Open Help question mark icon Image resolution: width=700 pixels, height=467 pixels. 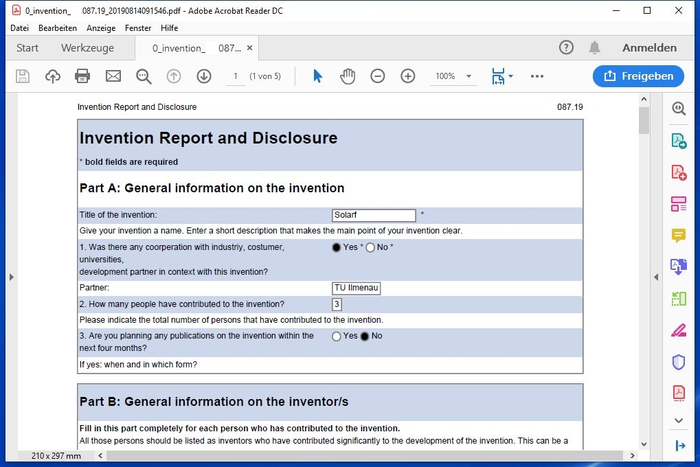point(566,47)
